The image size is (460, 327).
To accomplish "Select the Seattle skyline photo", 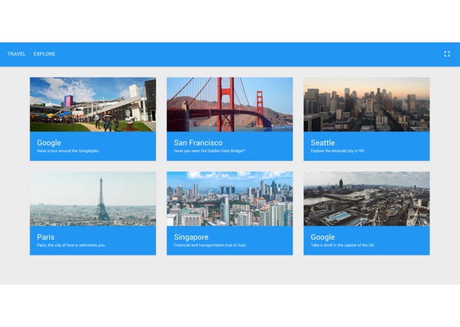I will [367, 105].
